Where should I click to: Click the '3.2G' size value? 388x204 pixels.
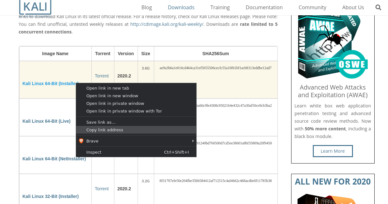click(146, 181)
